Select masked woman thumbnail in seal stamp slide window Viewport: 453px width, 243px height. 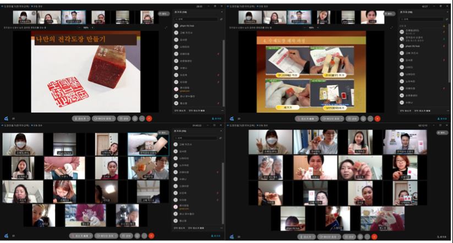(x=24, y=17)
